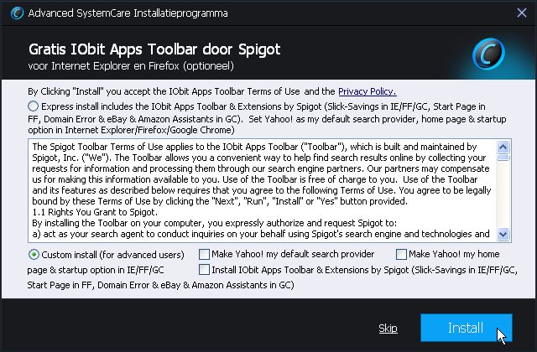The height and width of the screenshot is (352, 537).
Task: Click the Advanced SystemCare title bar icon
Action: click(13, 13)
